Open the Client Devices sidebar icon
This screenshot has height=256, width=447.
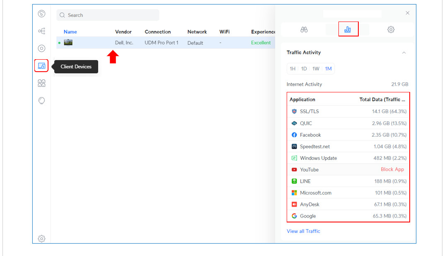41,66
